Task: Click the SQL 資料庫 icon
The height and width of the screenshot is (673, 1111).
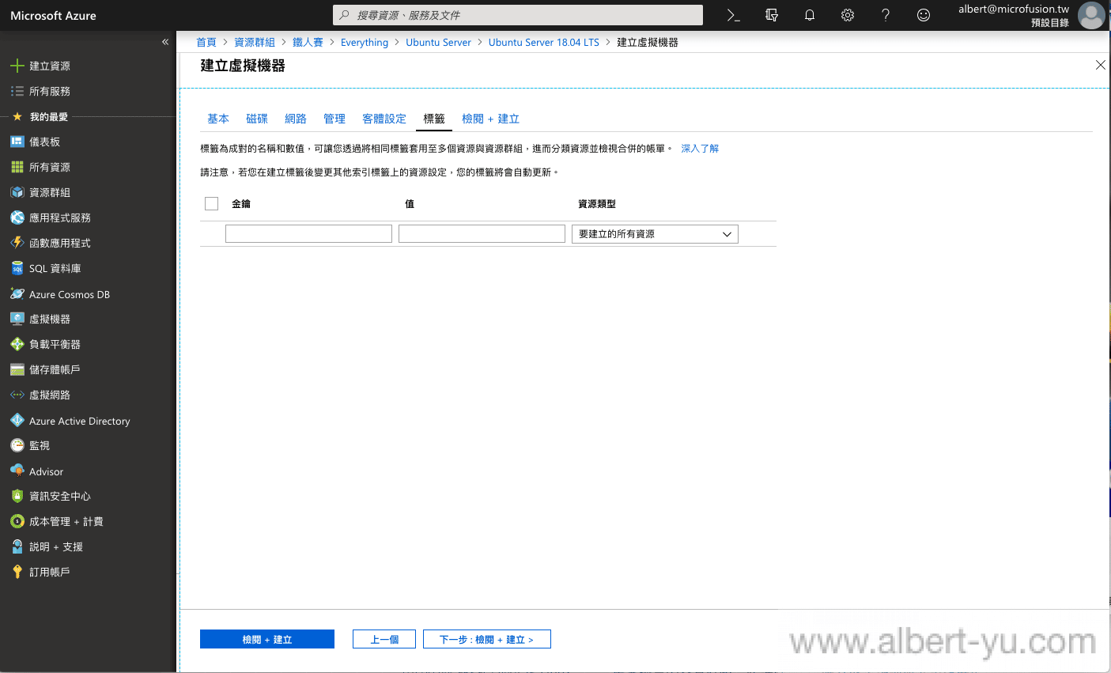Action: pyautogui.click(x=17, y=268)
